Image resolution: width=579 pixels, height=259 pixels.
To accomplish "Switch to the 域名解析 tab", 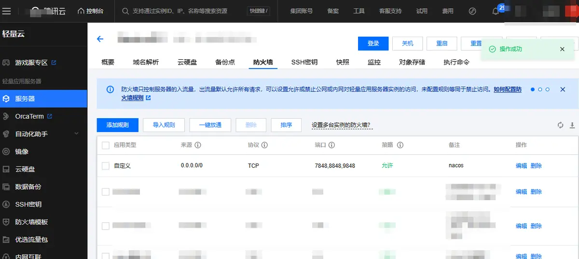I will click(146, 62).
